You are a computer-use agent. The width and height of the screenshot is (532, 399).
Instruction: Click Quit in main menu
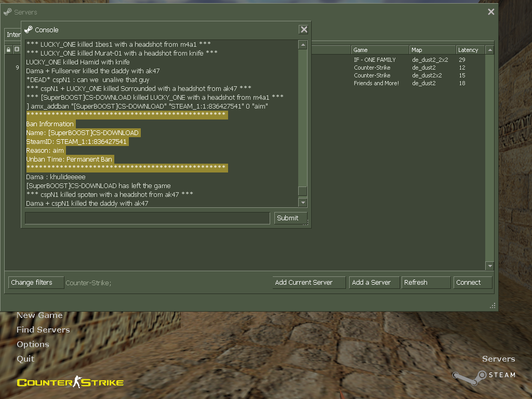click(25, 359)
